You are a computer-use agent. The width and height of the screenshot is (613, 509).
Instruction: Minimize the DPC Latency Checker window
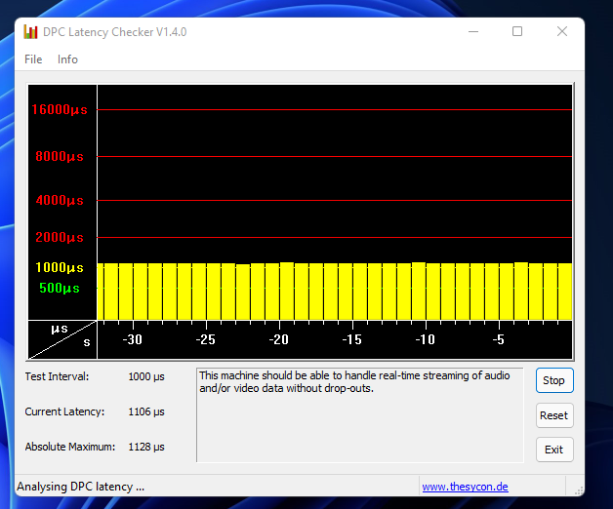coord(473,31)
